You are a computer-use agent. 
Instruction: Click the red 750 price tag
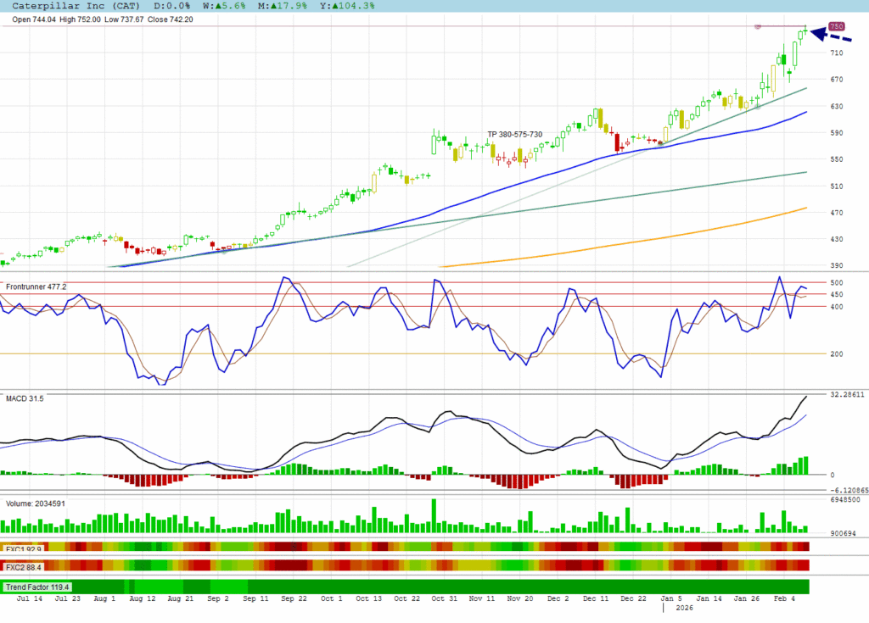837,26
